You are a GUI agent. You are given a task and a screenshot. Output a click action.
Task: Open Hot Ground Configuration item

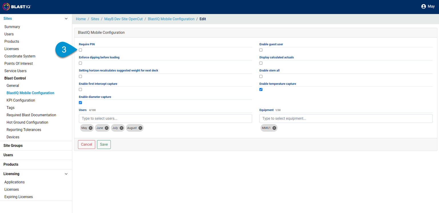[x=27, y=122]
